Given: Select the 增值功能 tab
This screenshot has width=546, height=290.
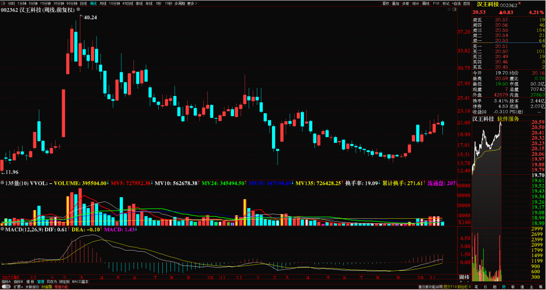Looking at the screenshot, I should (x=61, y=287).
